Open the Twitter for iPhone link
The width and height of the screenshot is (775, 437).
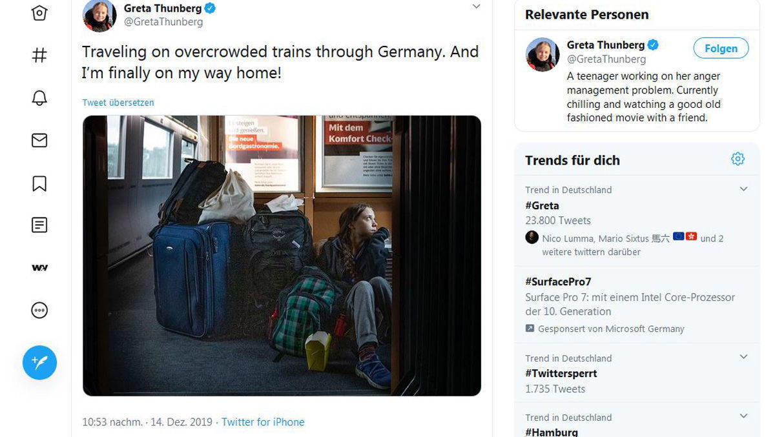[263, 422]
